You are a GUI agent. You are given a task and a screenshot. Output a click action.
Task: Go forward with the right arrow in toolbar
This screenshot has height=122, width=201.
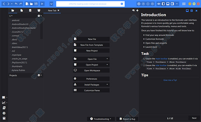coord(8,4)
